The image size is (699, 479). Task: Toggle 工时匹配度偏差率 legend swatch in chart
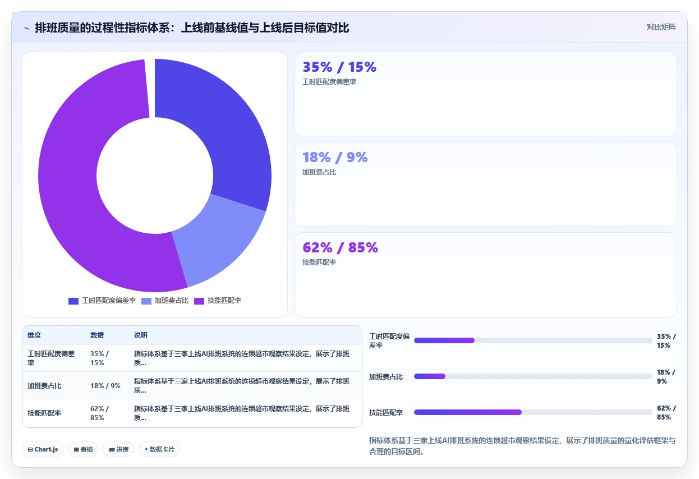pos(73,301)
